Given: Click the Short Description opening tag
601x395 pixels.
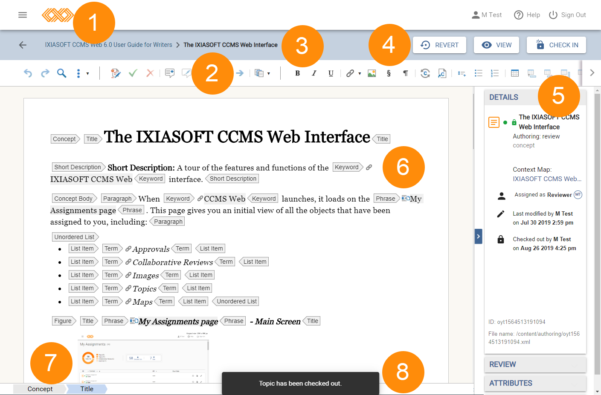Looking at the screenshot, I should (78, 167).
